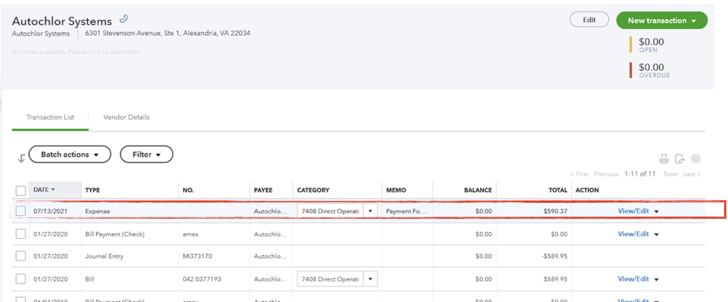This screenshot has height=302, width=728.
Task: Click the Bill row category field 7408 Direct Operati
Action: [x=330, y=279]
